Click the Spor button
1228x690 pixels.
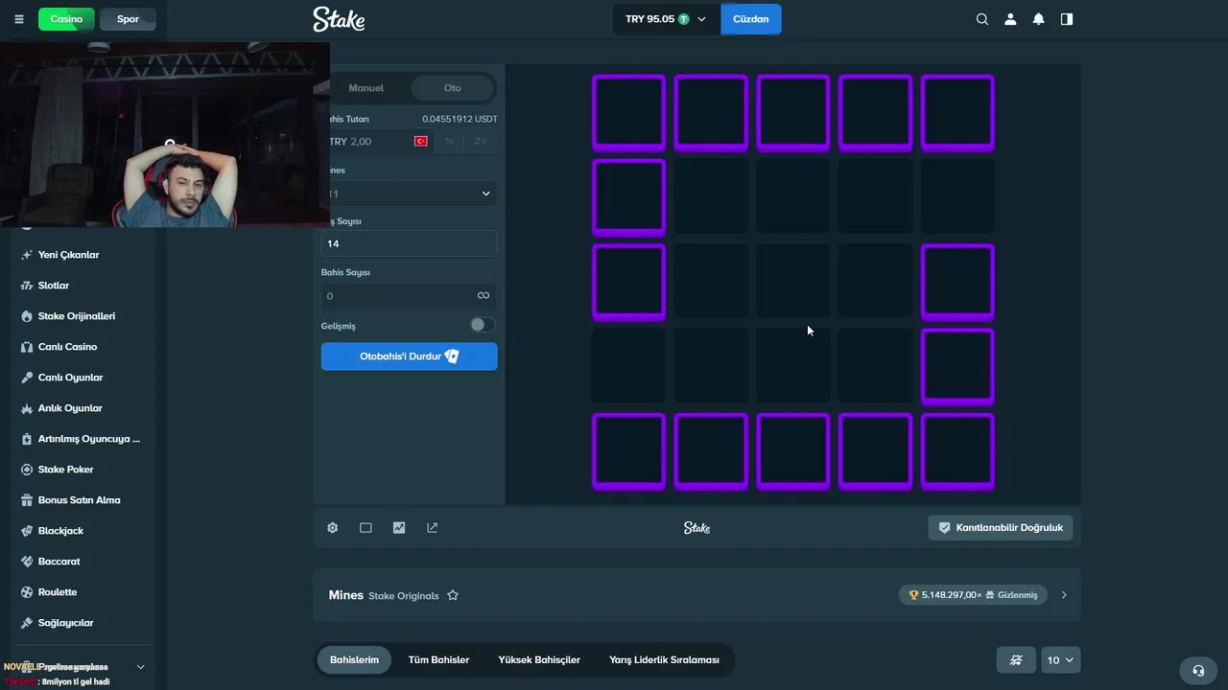(x=128, y=19)
